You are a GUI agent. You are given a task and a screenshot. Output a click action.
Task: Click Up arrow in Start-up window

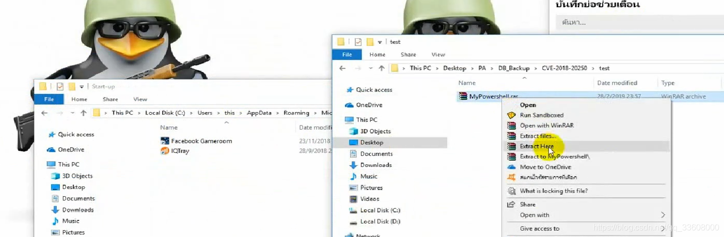point(84,113)
